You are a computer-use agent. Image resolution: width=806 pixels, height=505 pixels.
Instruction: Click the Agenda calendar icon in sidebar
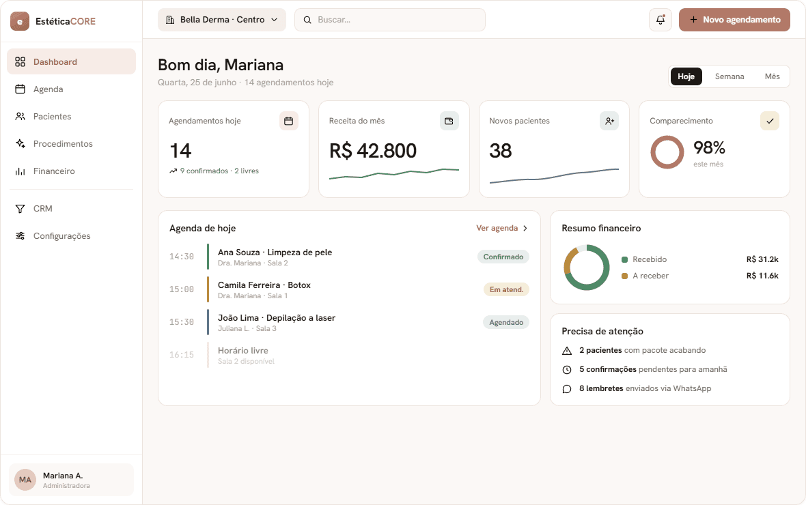click(x=20, y=89)
